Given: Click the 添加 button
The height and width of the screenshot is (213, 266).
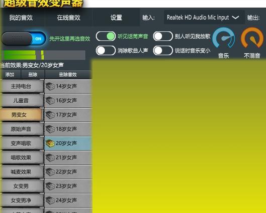Looking at the screenshot, I should (x=10, y=75).
